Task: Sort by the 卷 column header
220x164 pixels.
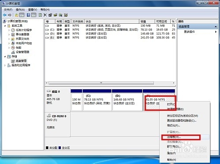Action: pyautogui.click(x=50, y=22)
